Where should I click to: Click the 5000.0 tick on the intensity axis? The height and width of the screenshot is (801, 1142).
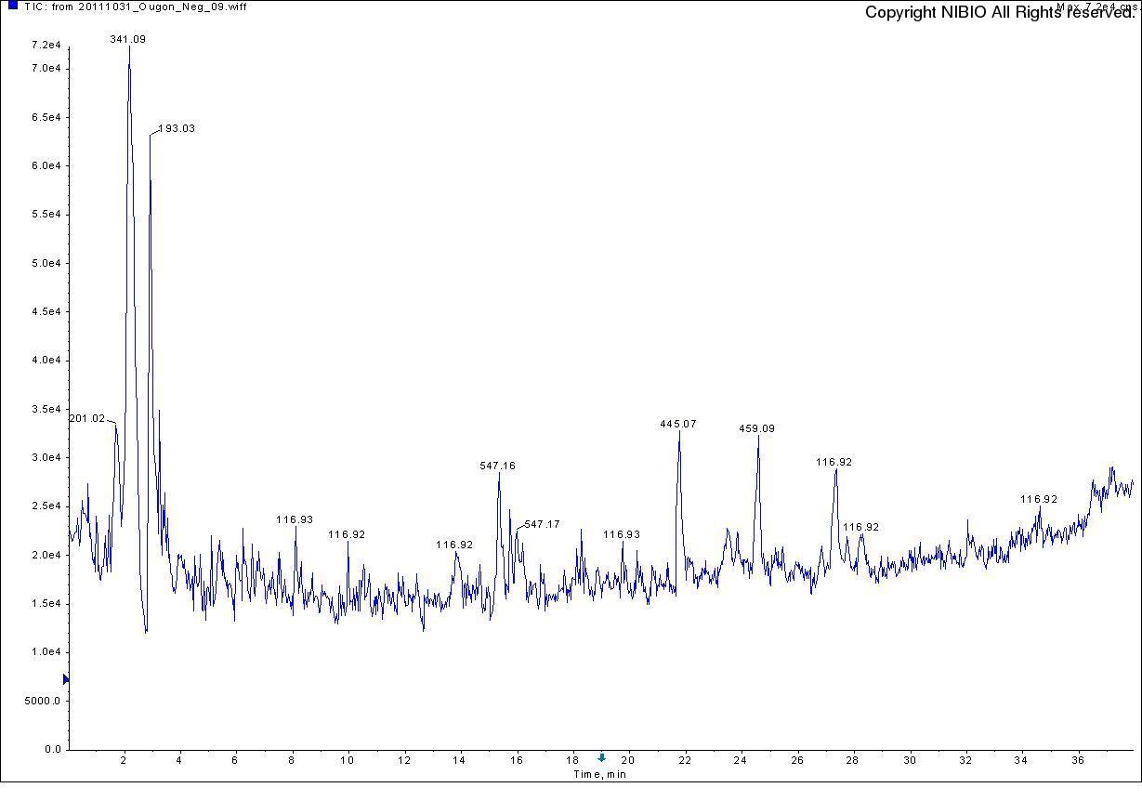coord(44,701)
